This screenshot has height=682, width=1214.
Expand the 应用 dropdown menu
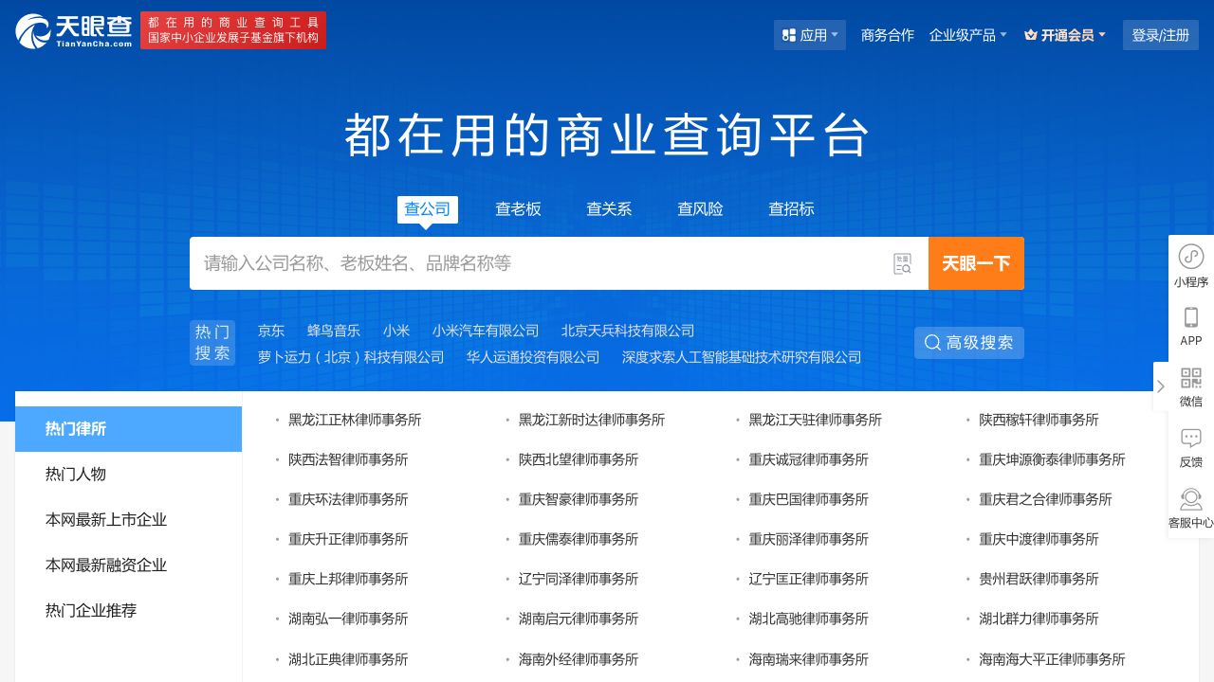click(809, 35)
